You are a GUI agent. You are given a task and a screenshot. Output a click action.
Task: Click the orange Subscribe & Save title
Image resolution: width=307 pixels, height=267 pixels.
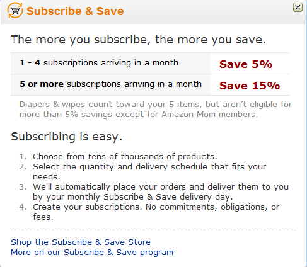75,11
